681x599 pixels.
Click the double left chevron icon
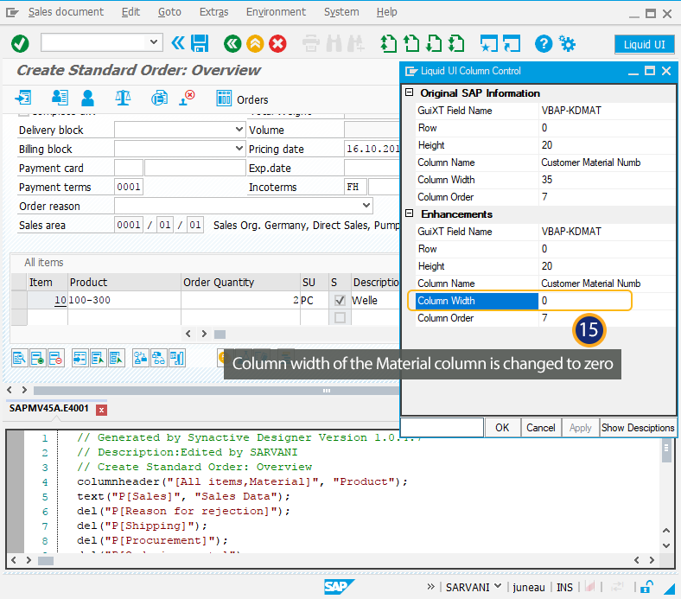click(x=178, y=43)
